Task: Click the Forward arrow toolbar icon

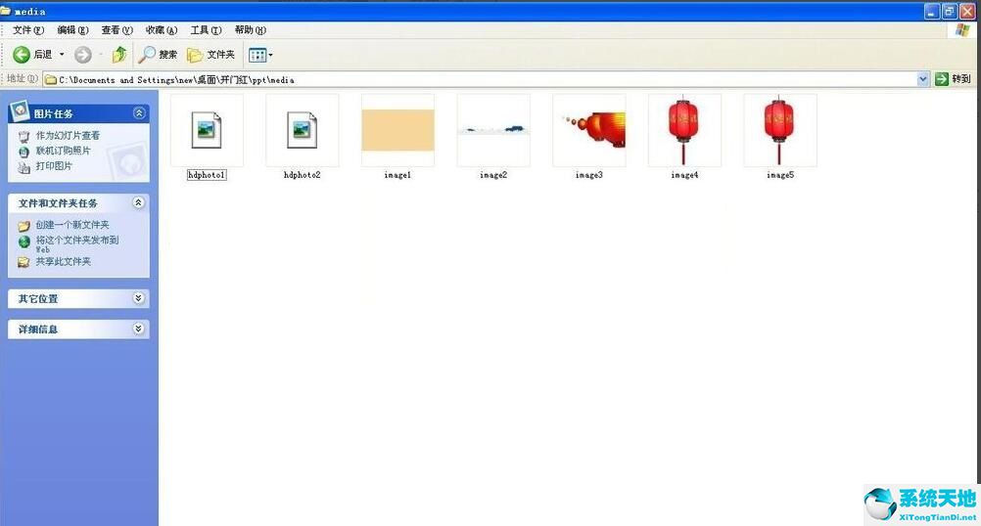Action: [83, 55]
